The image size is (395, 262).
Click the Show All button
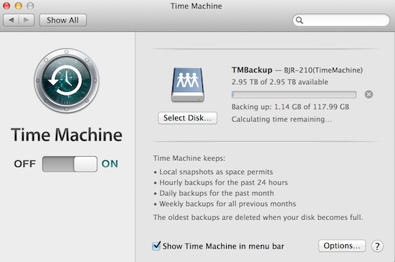click(63, 20)
